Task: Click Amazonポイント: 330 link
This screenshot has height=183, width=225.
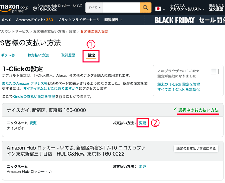Action: 34,20
